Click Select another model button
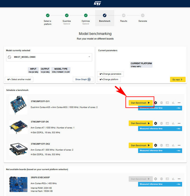190x196 pixels. pyautogui.click(x=19, y=79)
